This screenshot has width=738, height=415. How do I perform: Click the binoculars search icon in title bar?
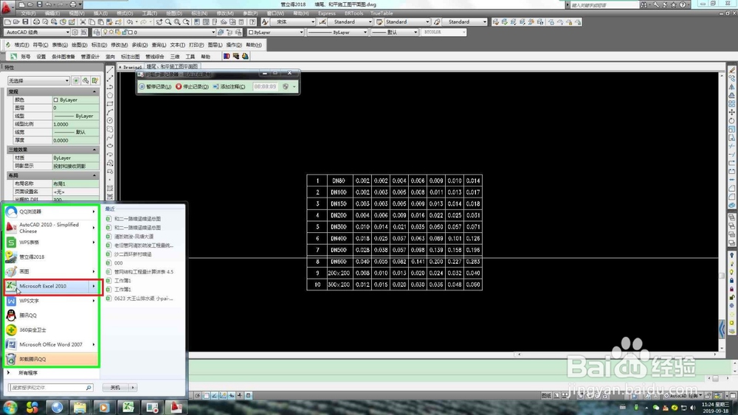coord(644,4)
